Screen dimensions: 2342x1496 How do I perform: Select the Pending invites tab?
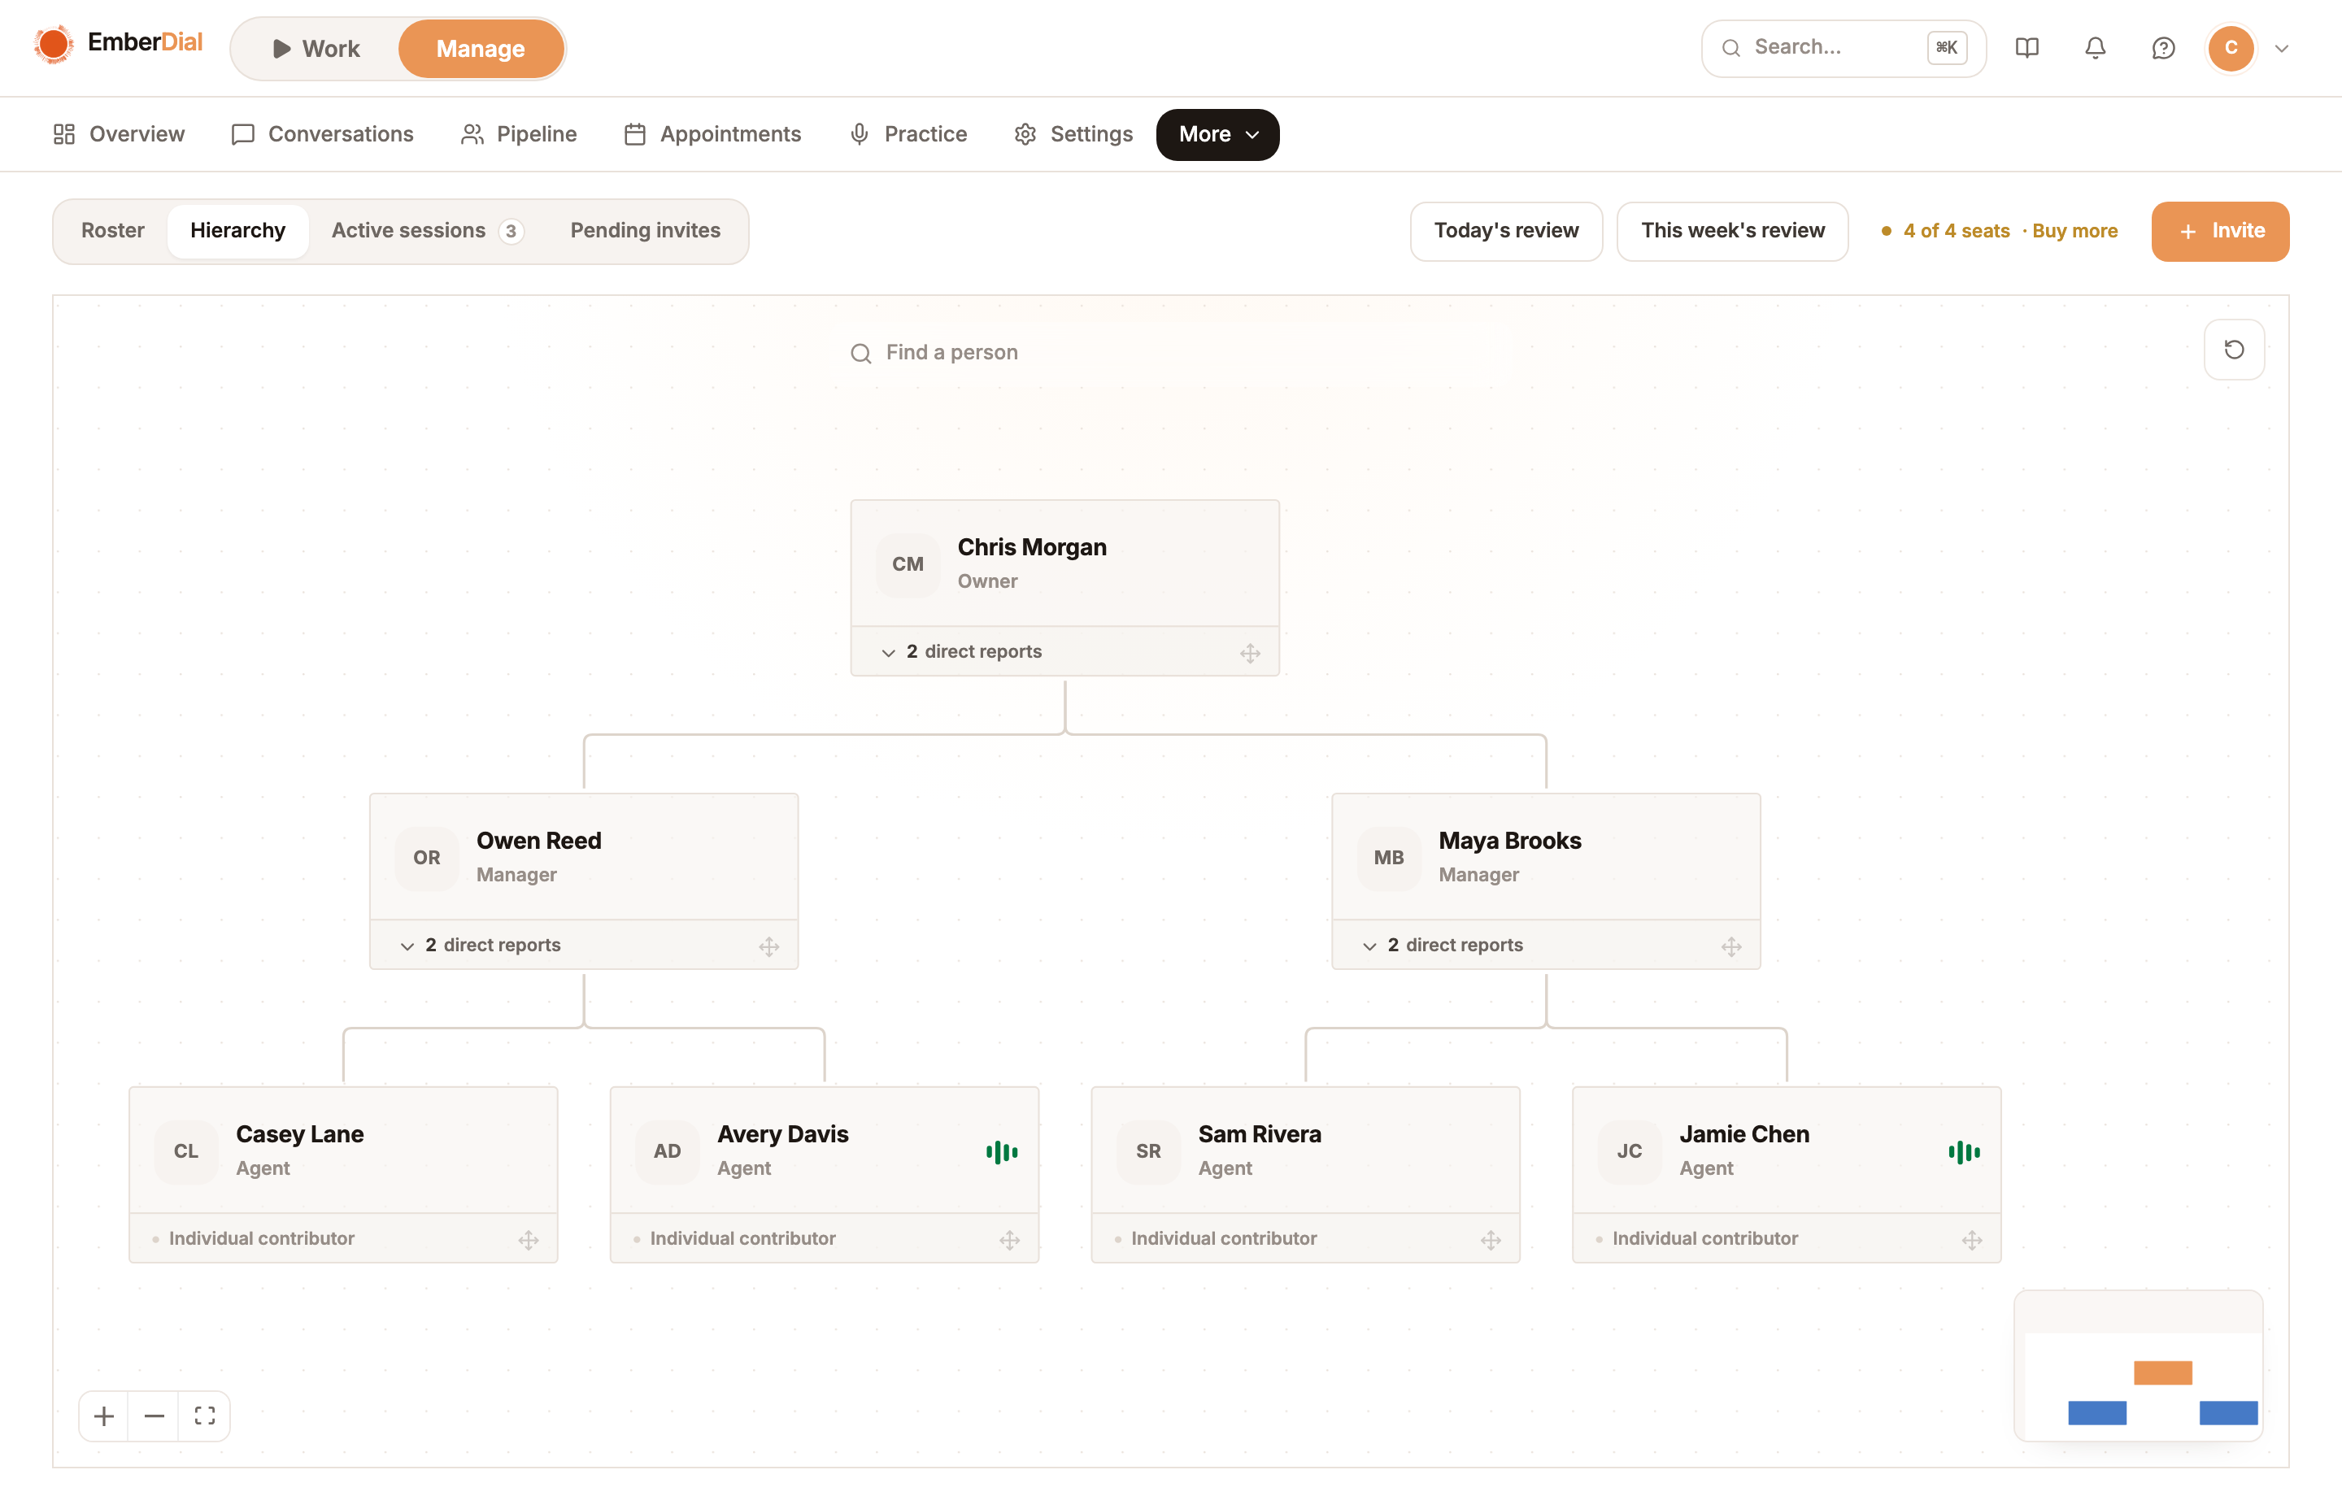(645, 231)
